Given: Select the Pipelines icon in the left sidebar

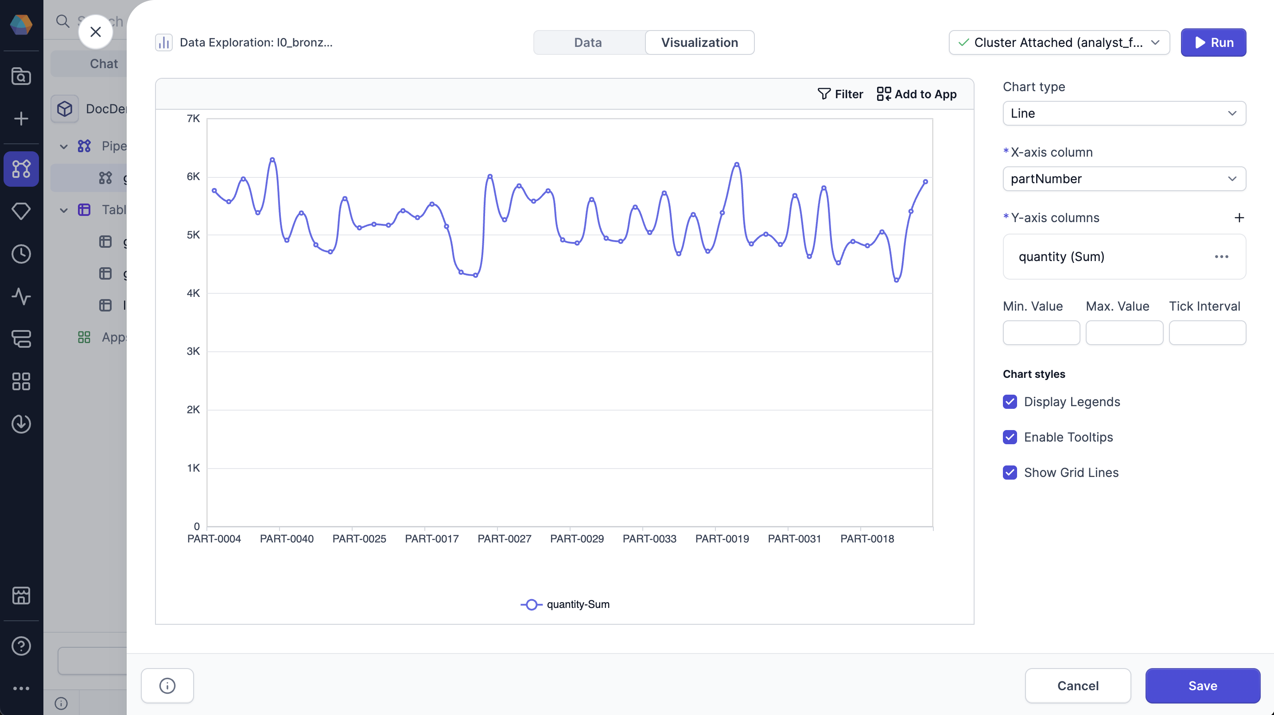Looking at the screenshot, I should (x=21, y=169).
